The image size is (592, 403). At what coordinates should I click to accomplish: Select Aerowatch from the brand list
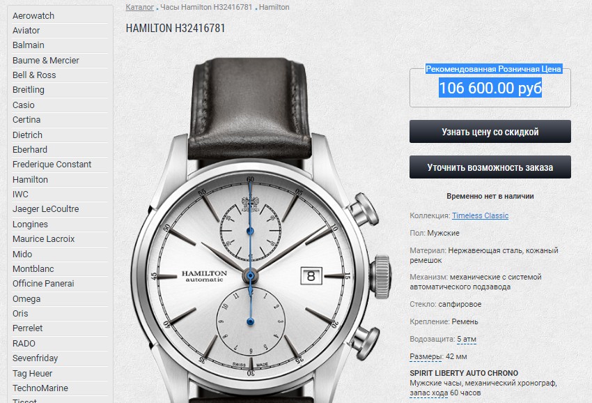click(33, 16)
